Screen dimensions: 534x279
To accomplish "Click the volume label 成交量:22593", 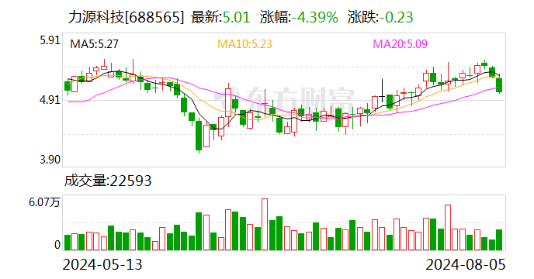I will (x=108, y=181).
